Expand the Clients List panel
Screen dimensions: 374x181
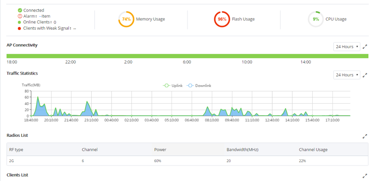[x=365, y=176]
